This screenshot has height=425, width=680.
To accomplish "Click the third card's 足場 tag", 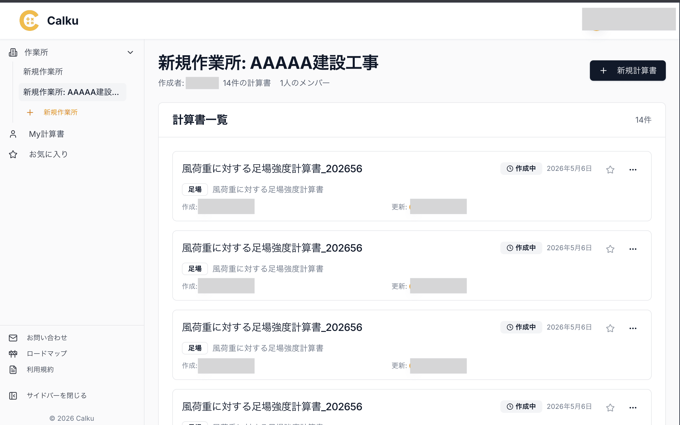I will tap(195, 348).
